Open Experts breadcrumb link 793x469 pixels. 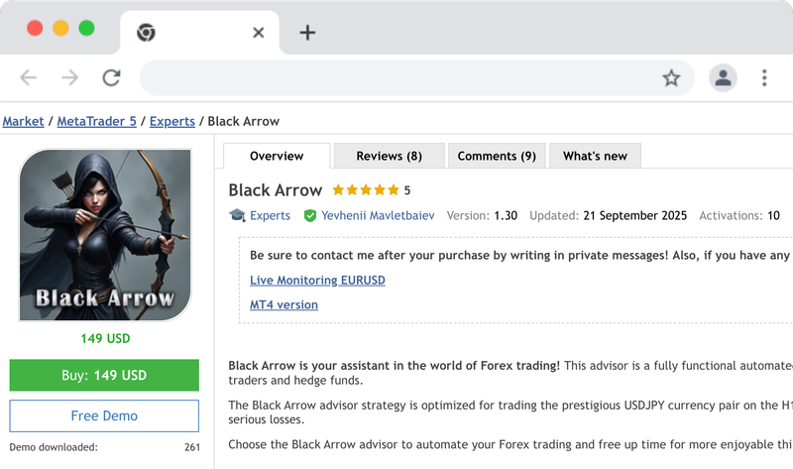coord(171,121)
